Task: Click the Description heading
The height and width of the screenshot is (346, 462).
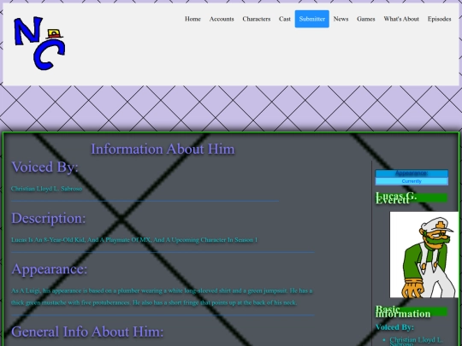Action: [x=49, y=218]
